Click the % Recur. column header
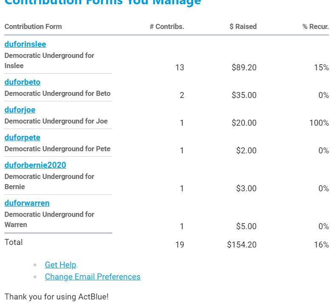This screenshot has height=305, width=334. pos(315,26)
